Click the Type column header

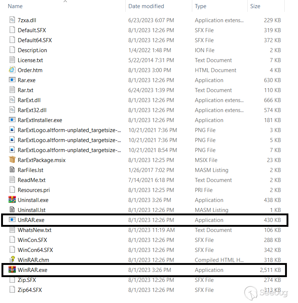pos(201,6)
